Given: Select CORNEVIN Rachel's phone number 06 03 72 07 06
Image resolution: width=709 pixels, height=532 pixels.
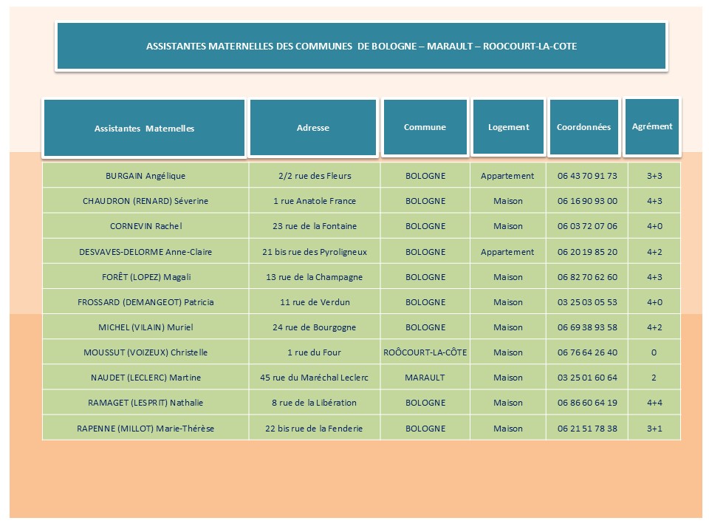Looking at the screenshot, I should pyautogui.click(x=587, y=226).
